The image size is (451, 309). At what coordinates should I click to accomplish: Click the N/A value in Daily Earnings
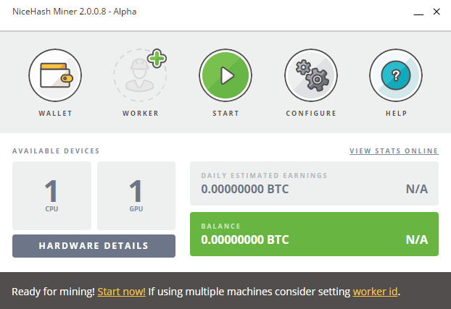417,189
